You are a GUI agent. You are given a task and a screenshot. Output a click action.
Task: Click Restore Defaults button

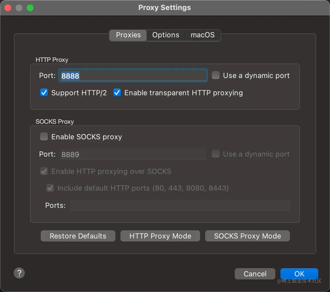click(x=78, y=236)
